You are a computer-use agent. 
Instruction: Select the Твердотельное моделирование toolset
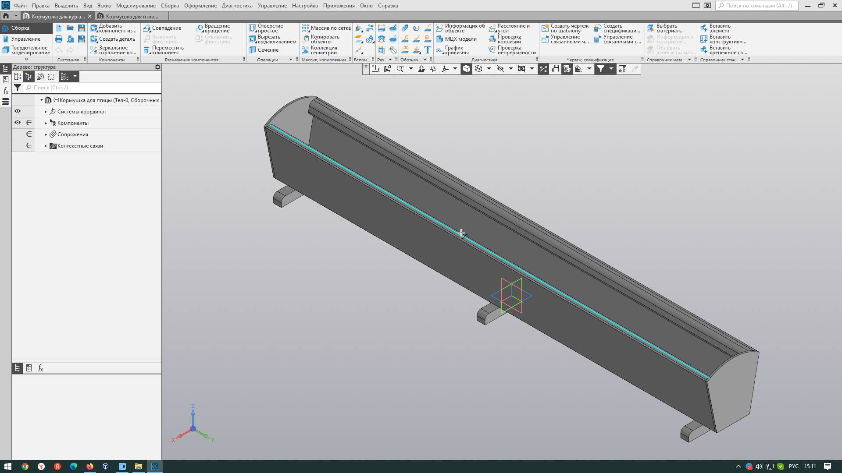point(26,50)
